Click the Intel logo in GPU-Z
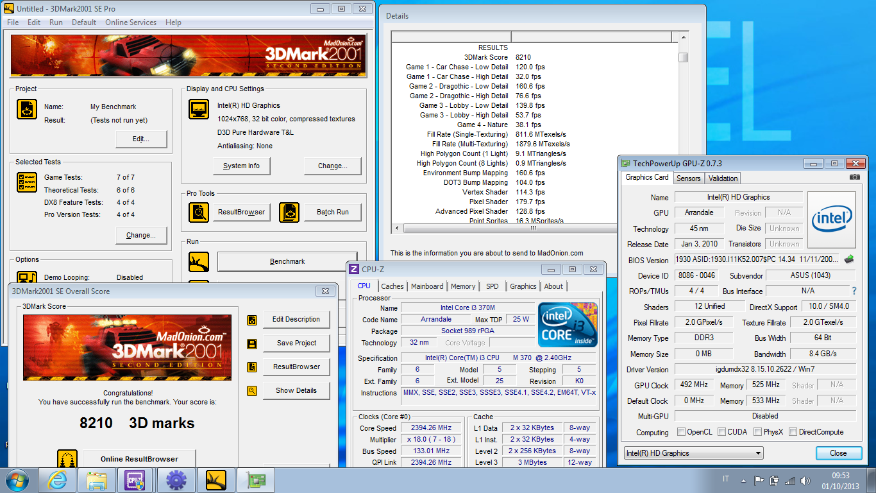This screenshot has width=876, height=493. 832,220
